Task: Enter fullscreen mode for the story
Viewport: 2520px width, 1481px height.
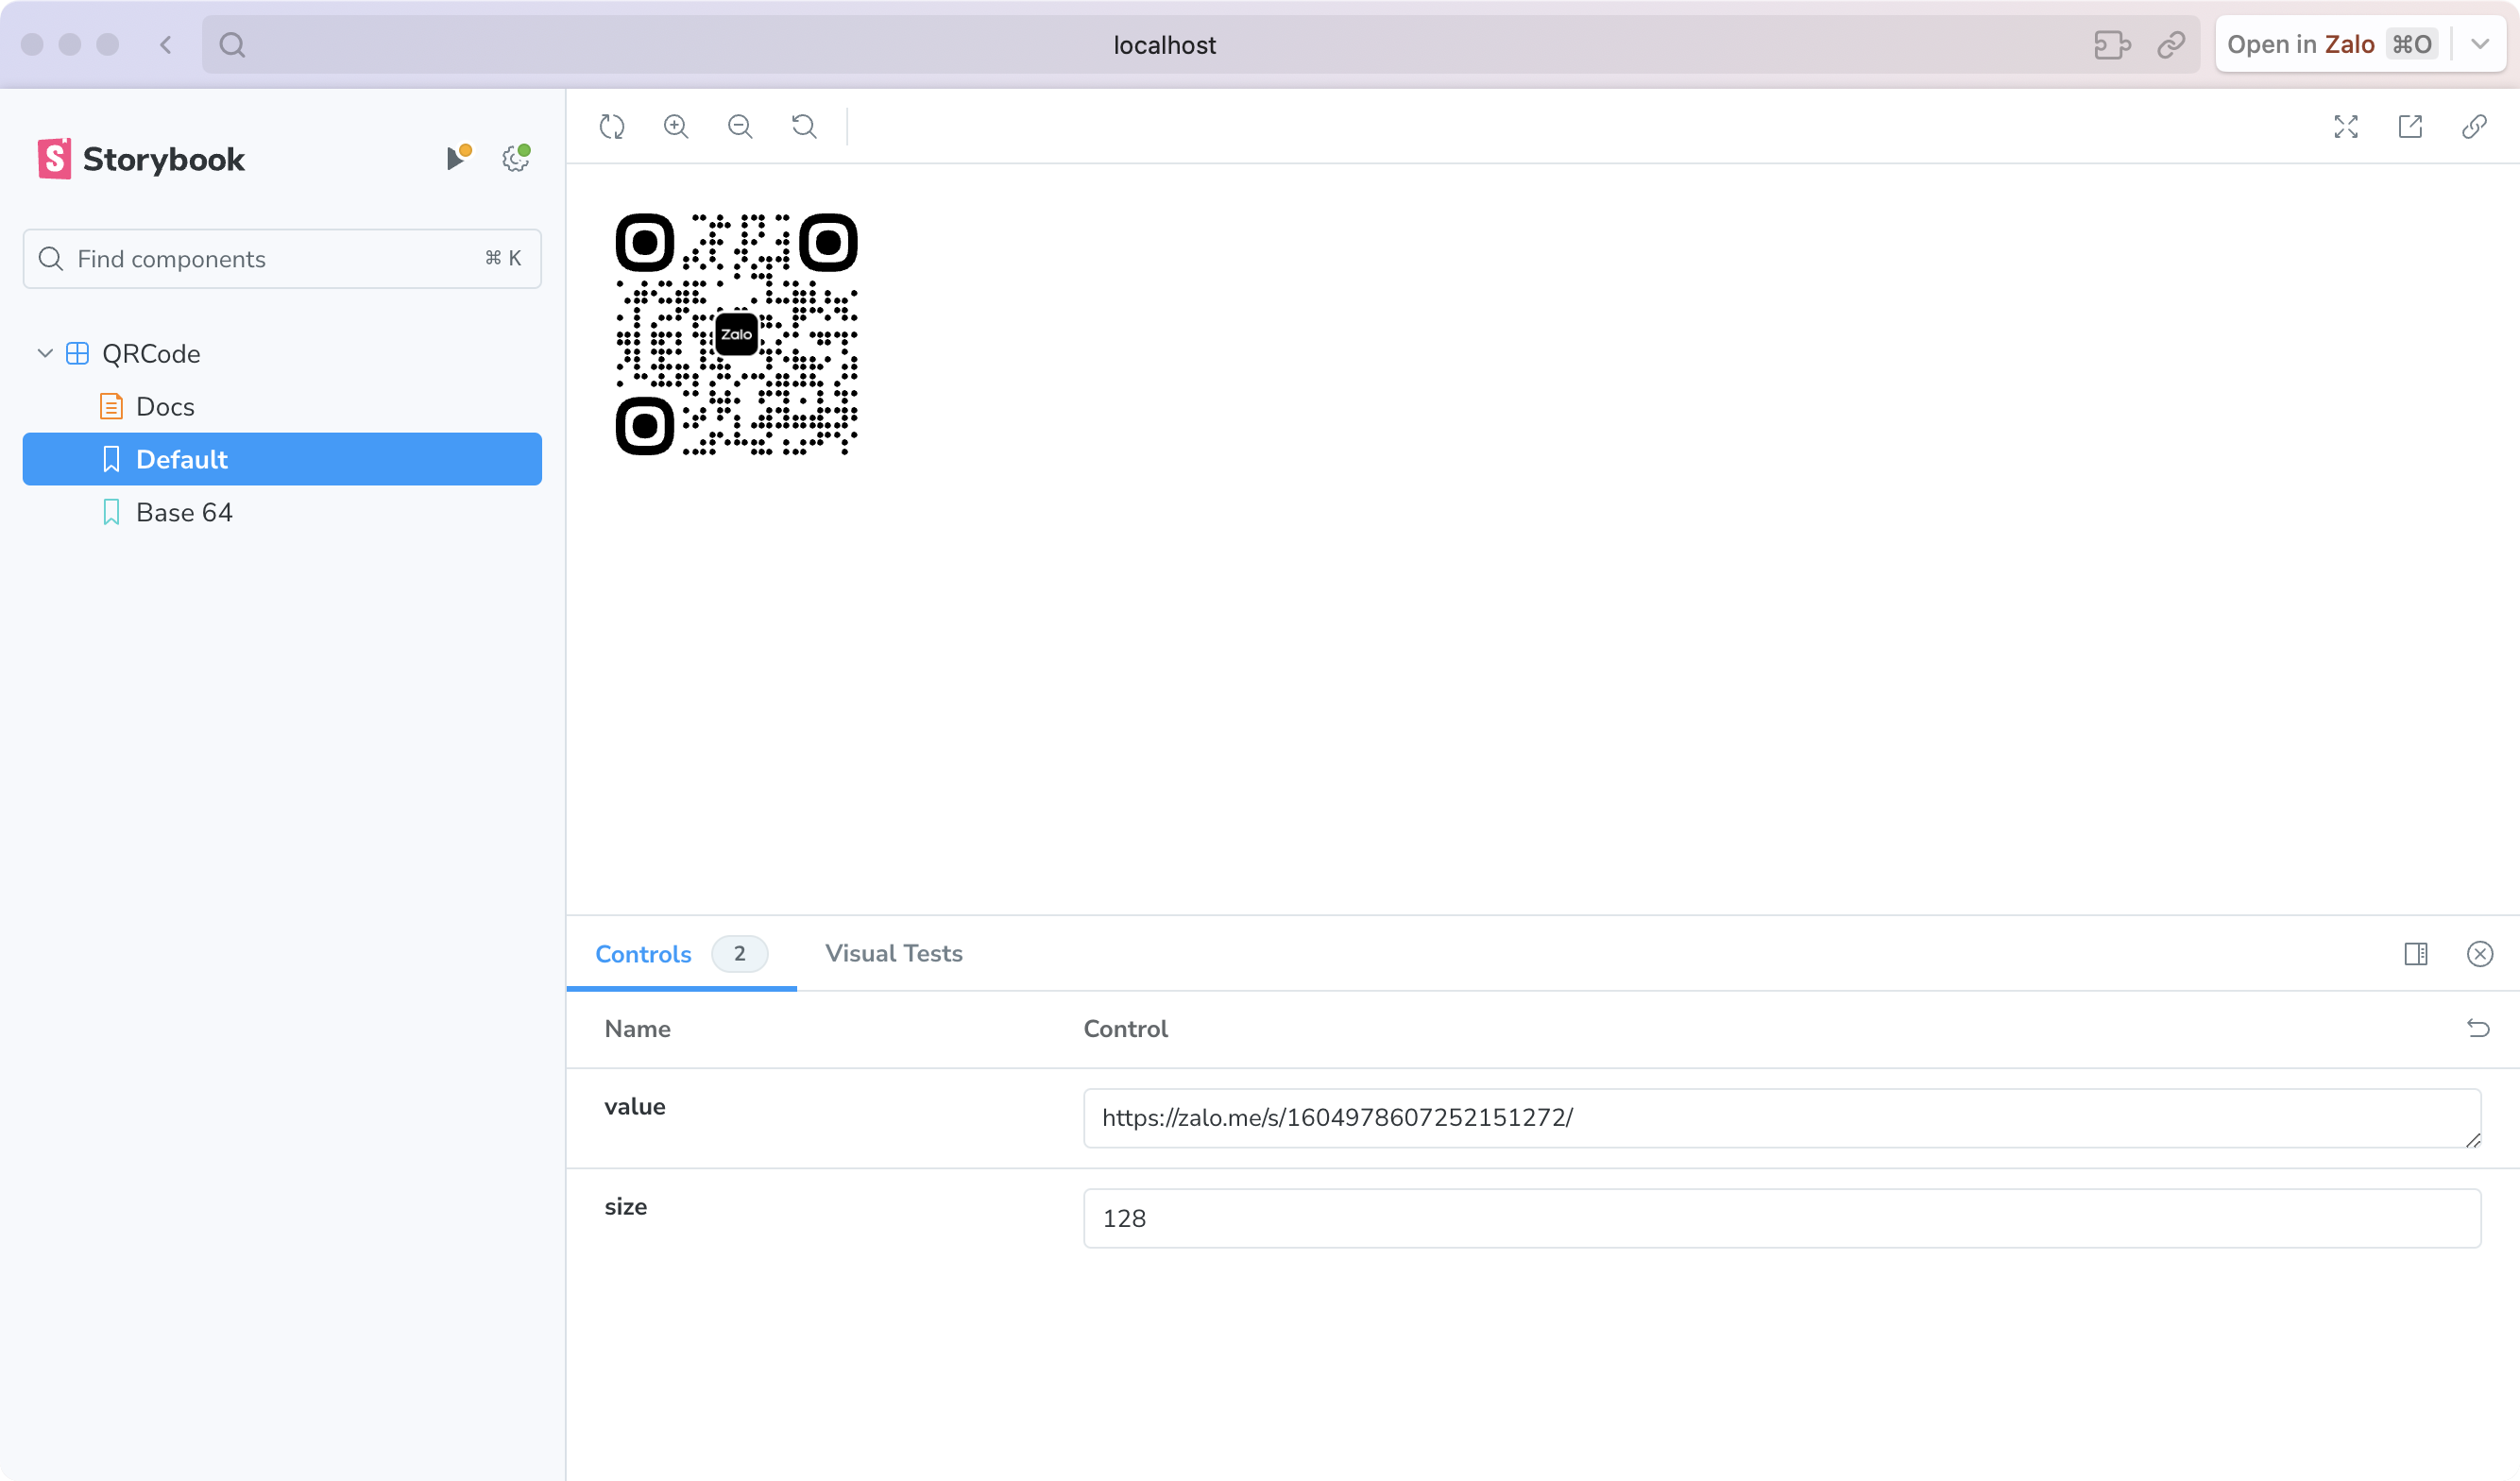Action: click(x=2346, y=127)
